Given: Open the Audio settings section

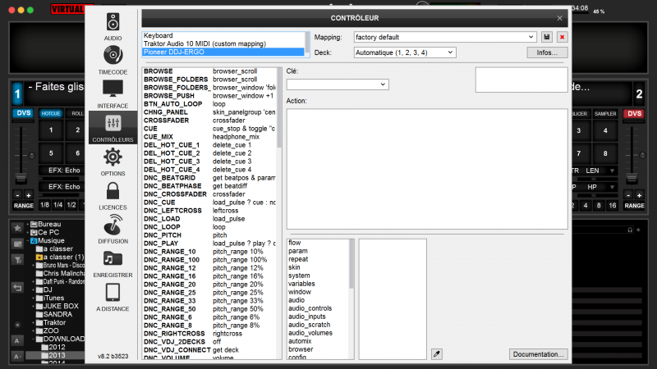Looking at the screenshot, I should pyautogui.click(x=113, y=26).
